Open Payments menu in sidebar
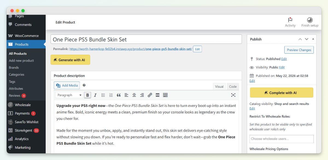Viewport: 328px width, 160px height. click(x=26, y=113)
